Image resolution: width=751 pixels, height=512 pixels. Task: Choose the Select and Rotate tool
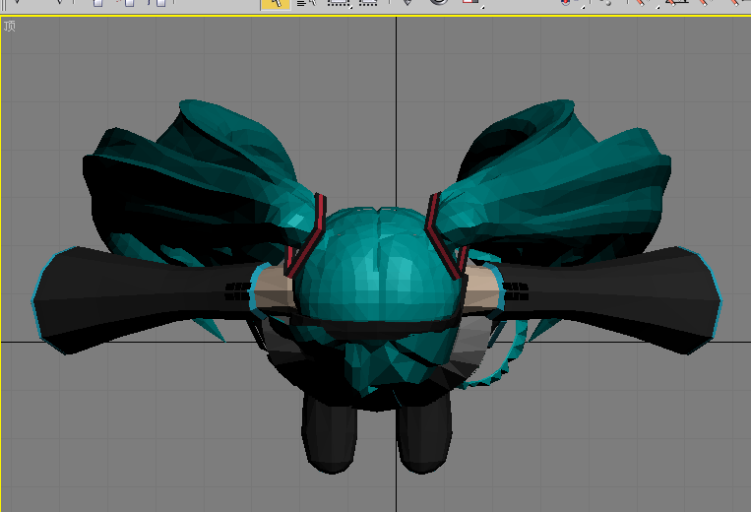click(x=439, y=2)
